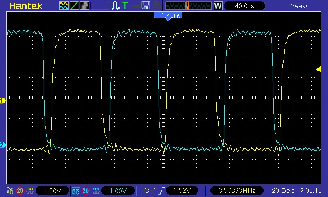Click the green T trigger status icon
This screenshot has width=328, height=197.
125,6
